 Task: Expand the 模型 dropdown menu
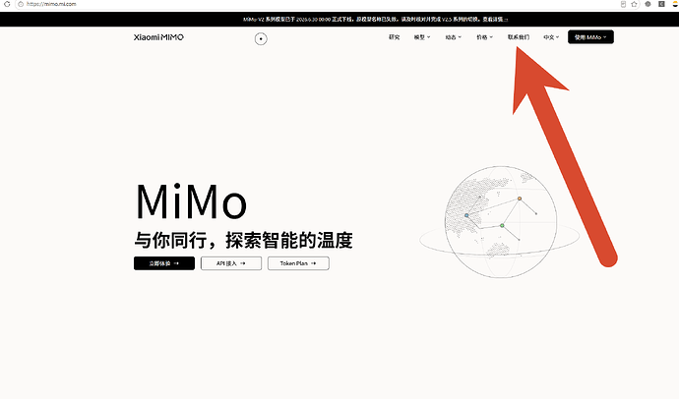pyautogui.click(x=422, y=37)
